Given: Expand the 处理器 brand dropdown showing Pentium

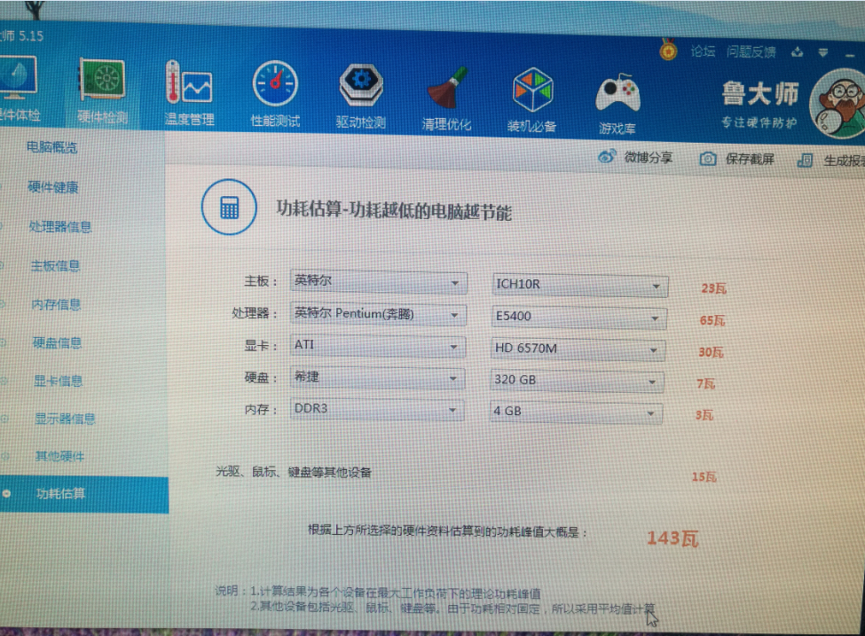Looking at the screenshot, I should tap(378, 314).
